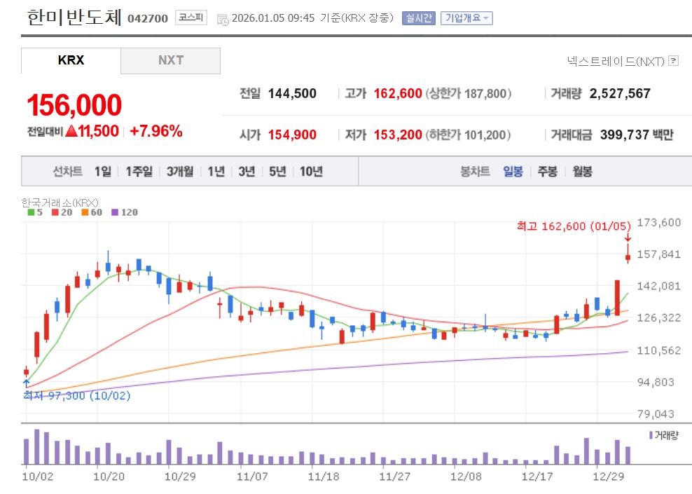Expand the 기업개요 dropdown
The height and width of the screenshot is (494, 692).
(466, 18)
